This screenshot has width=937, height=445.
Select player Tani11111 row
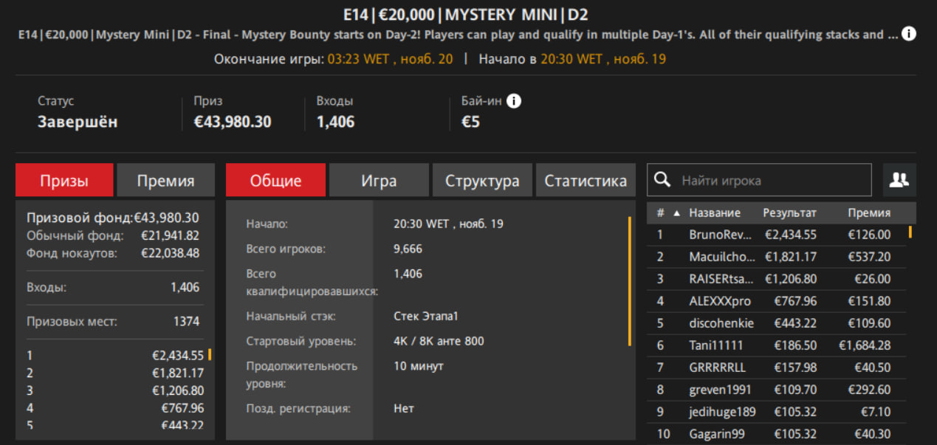715,345
